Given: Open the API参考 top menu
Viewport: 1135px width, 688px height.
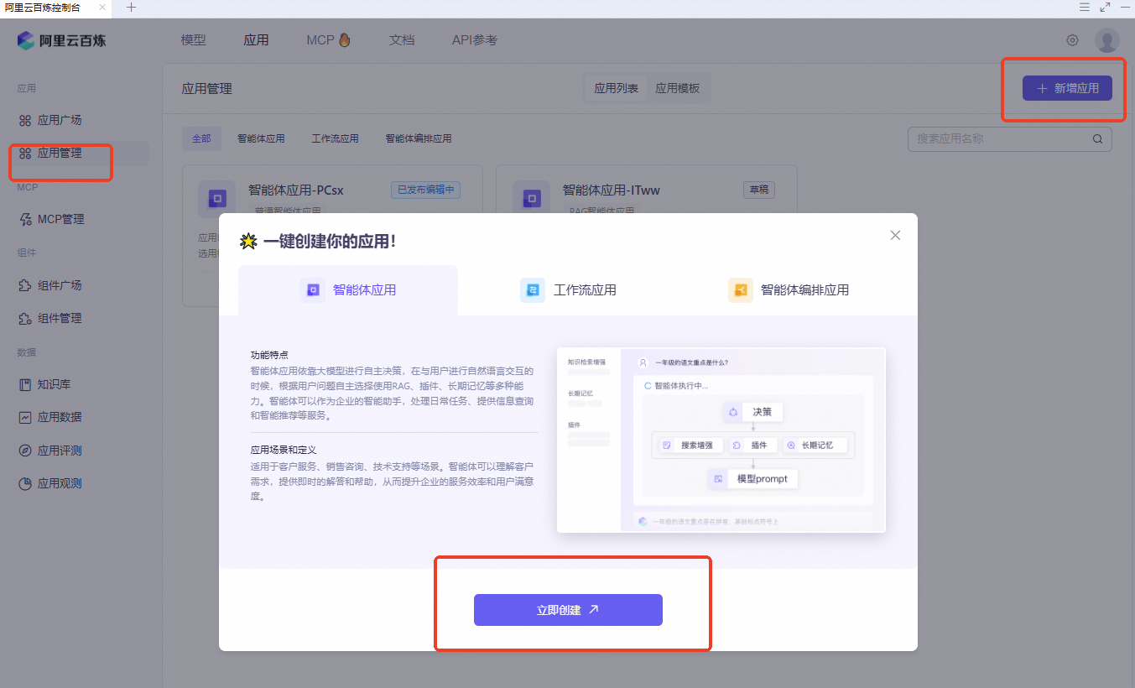Looking at the screenshot, I should point(475,40).
